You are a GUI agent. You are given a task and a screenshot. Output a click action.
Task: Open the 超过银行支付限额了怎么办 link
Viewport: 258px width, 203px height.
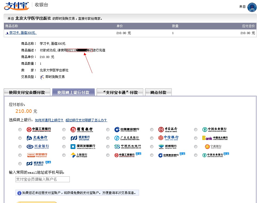pos(86,120)
